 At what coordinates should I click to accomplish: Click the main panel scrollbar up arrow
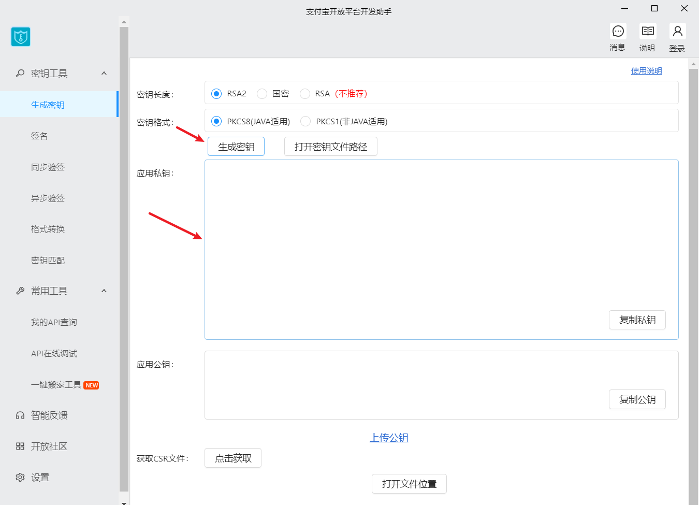click(x=694, y=63)
